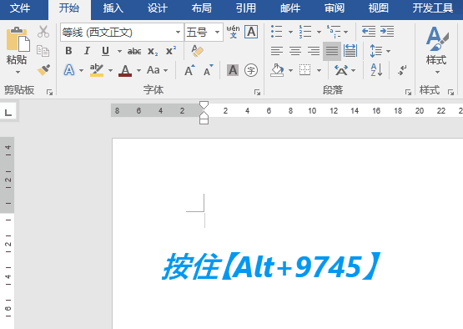
Task: Align text left
Action: (x=277, y=51)
